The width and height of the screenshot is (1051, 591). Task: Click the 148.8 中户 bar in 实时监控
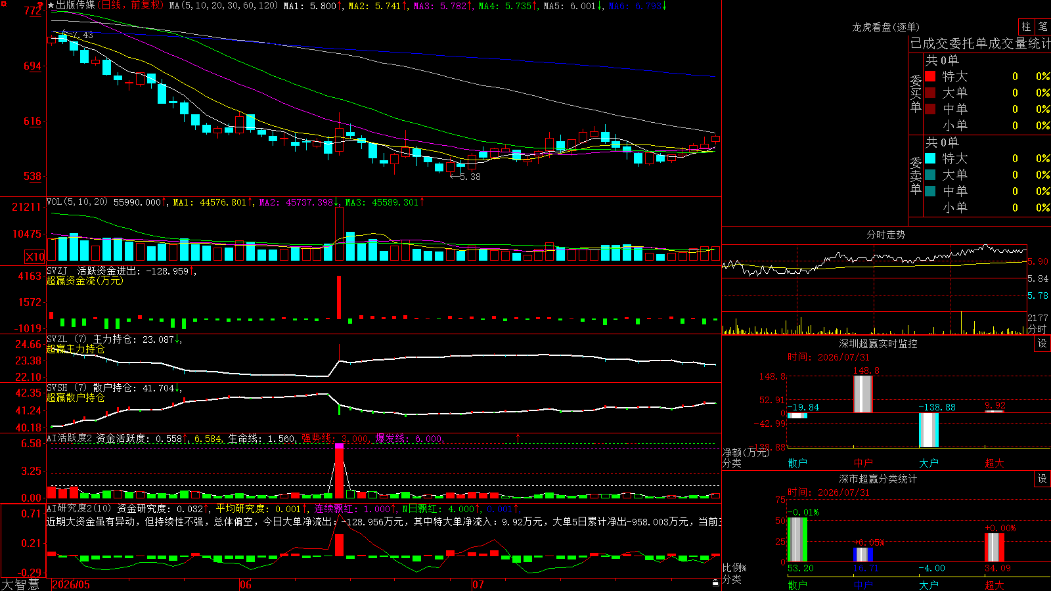(862, 394)
